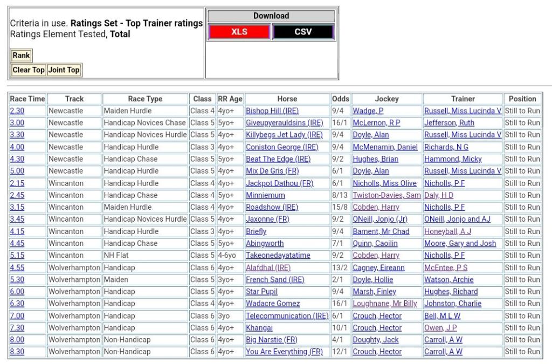Click the Horse column header

(x=287, y=99)
